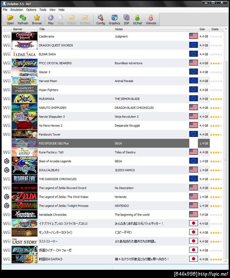Select the ラストストーリー title
Image resolution: width=230 pixels, height=278 pixels.
tap(48, 241)
